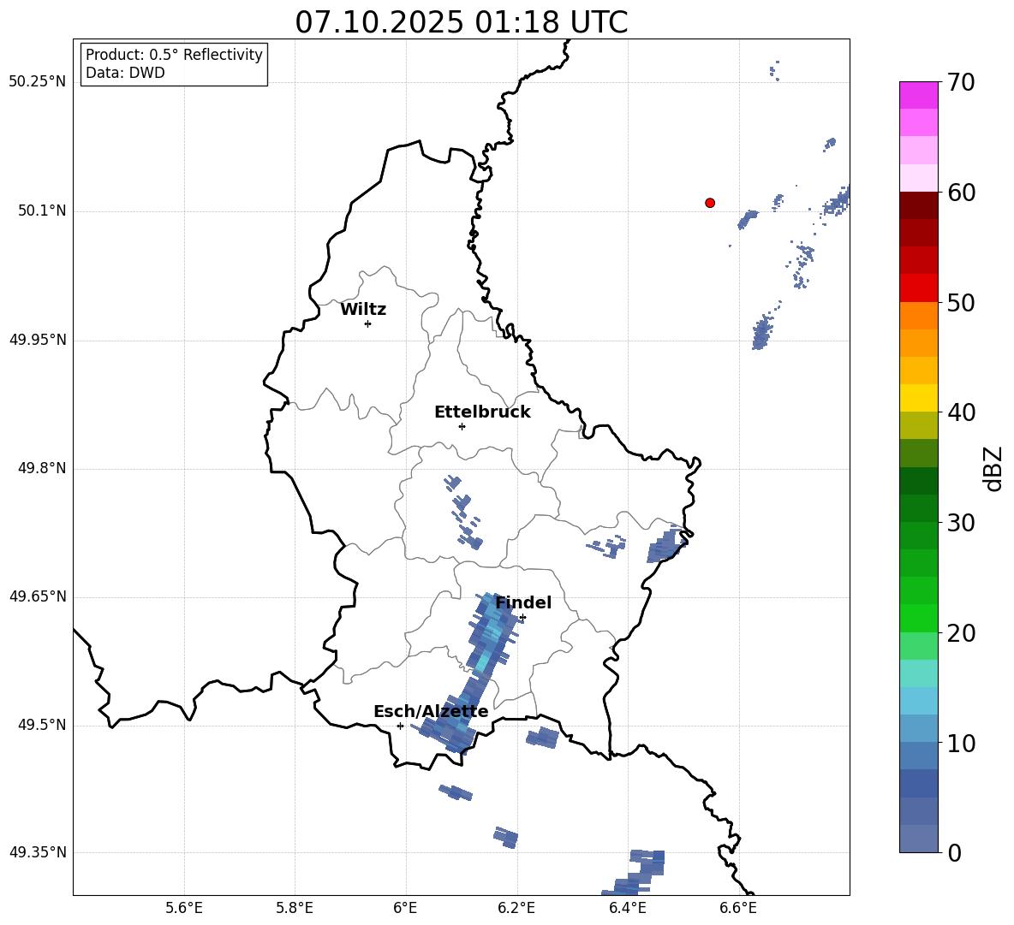Click the 49.8°N latitude label

42,468
